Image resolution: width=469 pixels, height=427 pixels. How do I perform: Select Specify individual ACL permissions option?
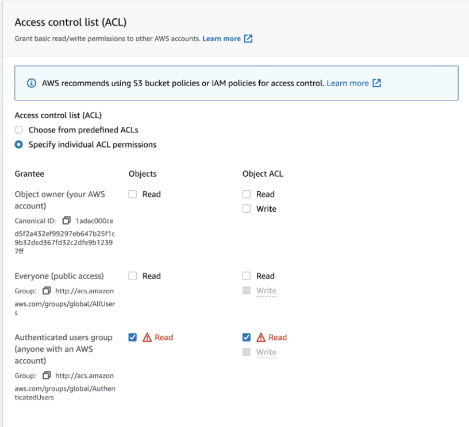(19, 145)
